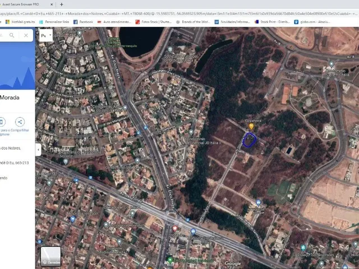Click the 'ndé D Eu, 665-213' address text
This screenshot has height=269, width=359.
pos(15,163)
